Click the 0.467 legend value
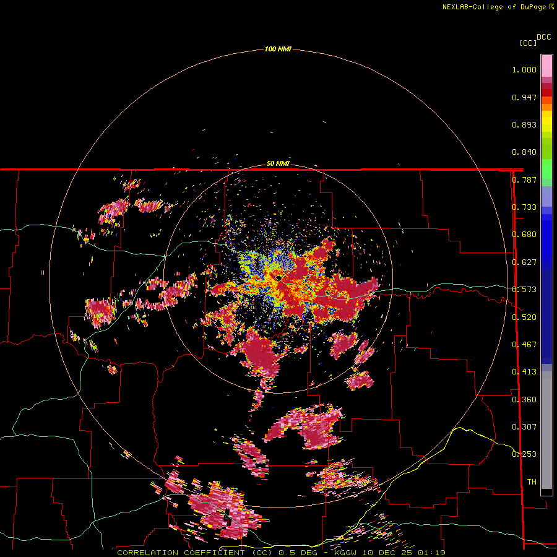The width and height of the screenshot is (557, 557). pyautogui.click(x=524, y=345)
